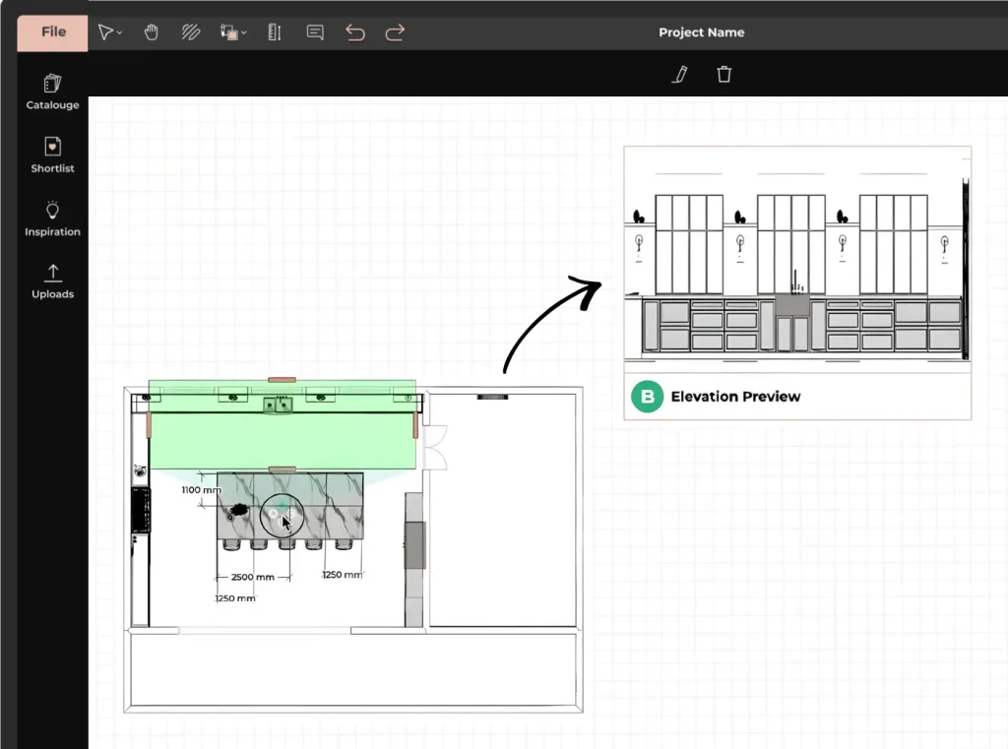The image size is (1008, 749).
Task: Open the Shortlist panel
Action: coord(53,155)
